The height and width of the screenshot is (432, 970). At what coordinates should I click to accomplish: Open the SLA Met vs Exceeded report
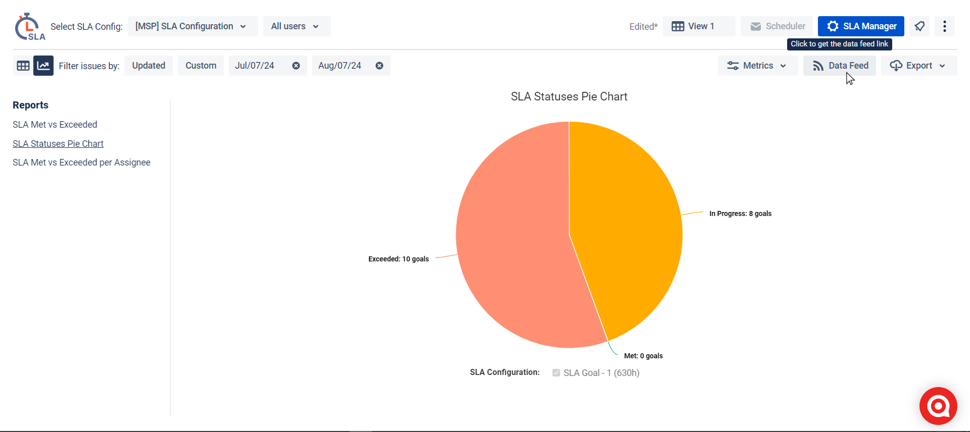tap(55, 125)
